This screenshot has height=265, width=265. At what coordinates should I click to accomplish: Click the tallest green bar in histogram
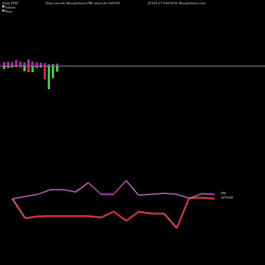pyautogui.click(x=49, y=77)
